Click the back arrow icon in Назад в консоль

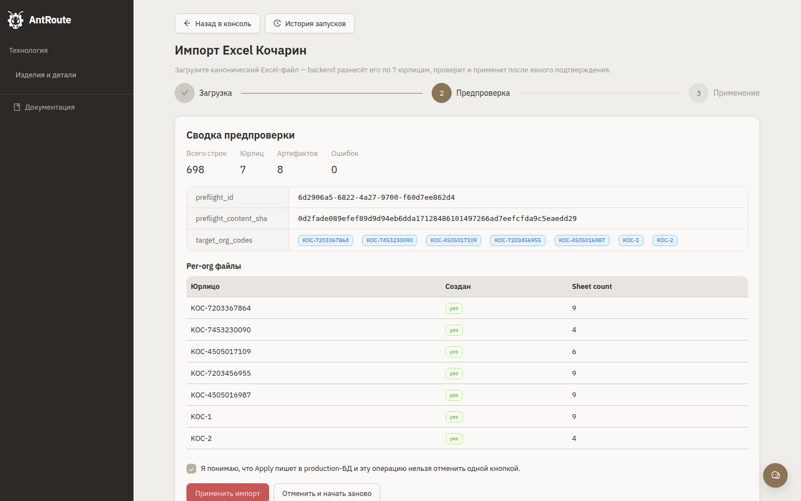(187, 23)
